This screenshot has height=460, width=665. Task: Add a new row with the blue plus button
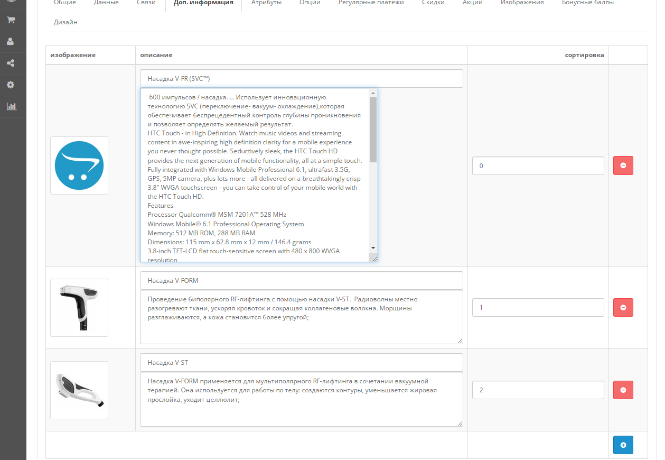[623, 445]
